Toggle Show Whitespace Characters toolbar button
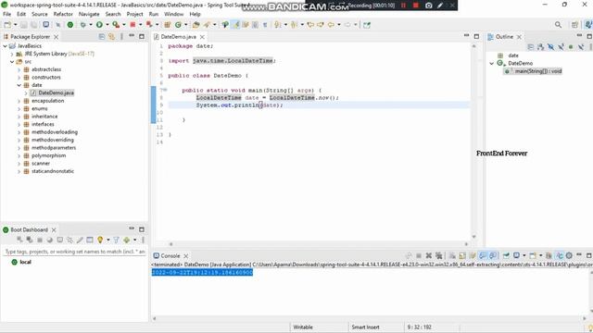The width and height of the screenshot is (593, 333). (x=265, y=25)
